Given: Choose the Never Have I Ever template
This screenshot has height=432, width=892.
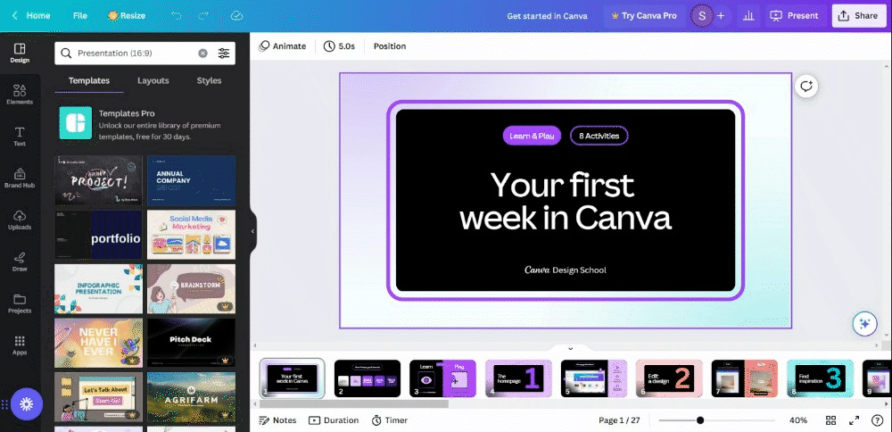Looking at the screenshot, I should pyautogui.click(x=98, y=343).
